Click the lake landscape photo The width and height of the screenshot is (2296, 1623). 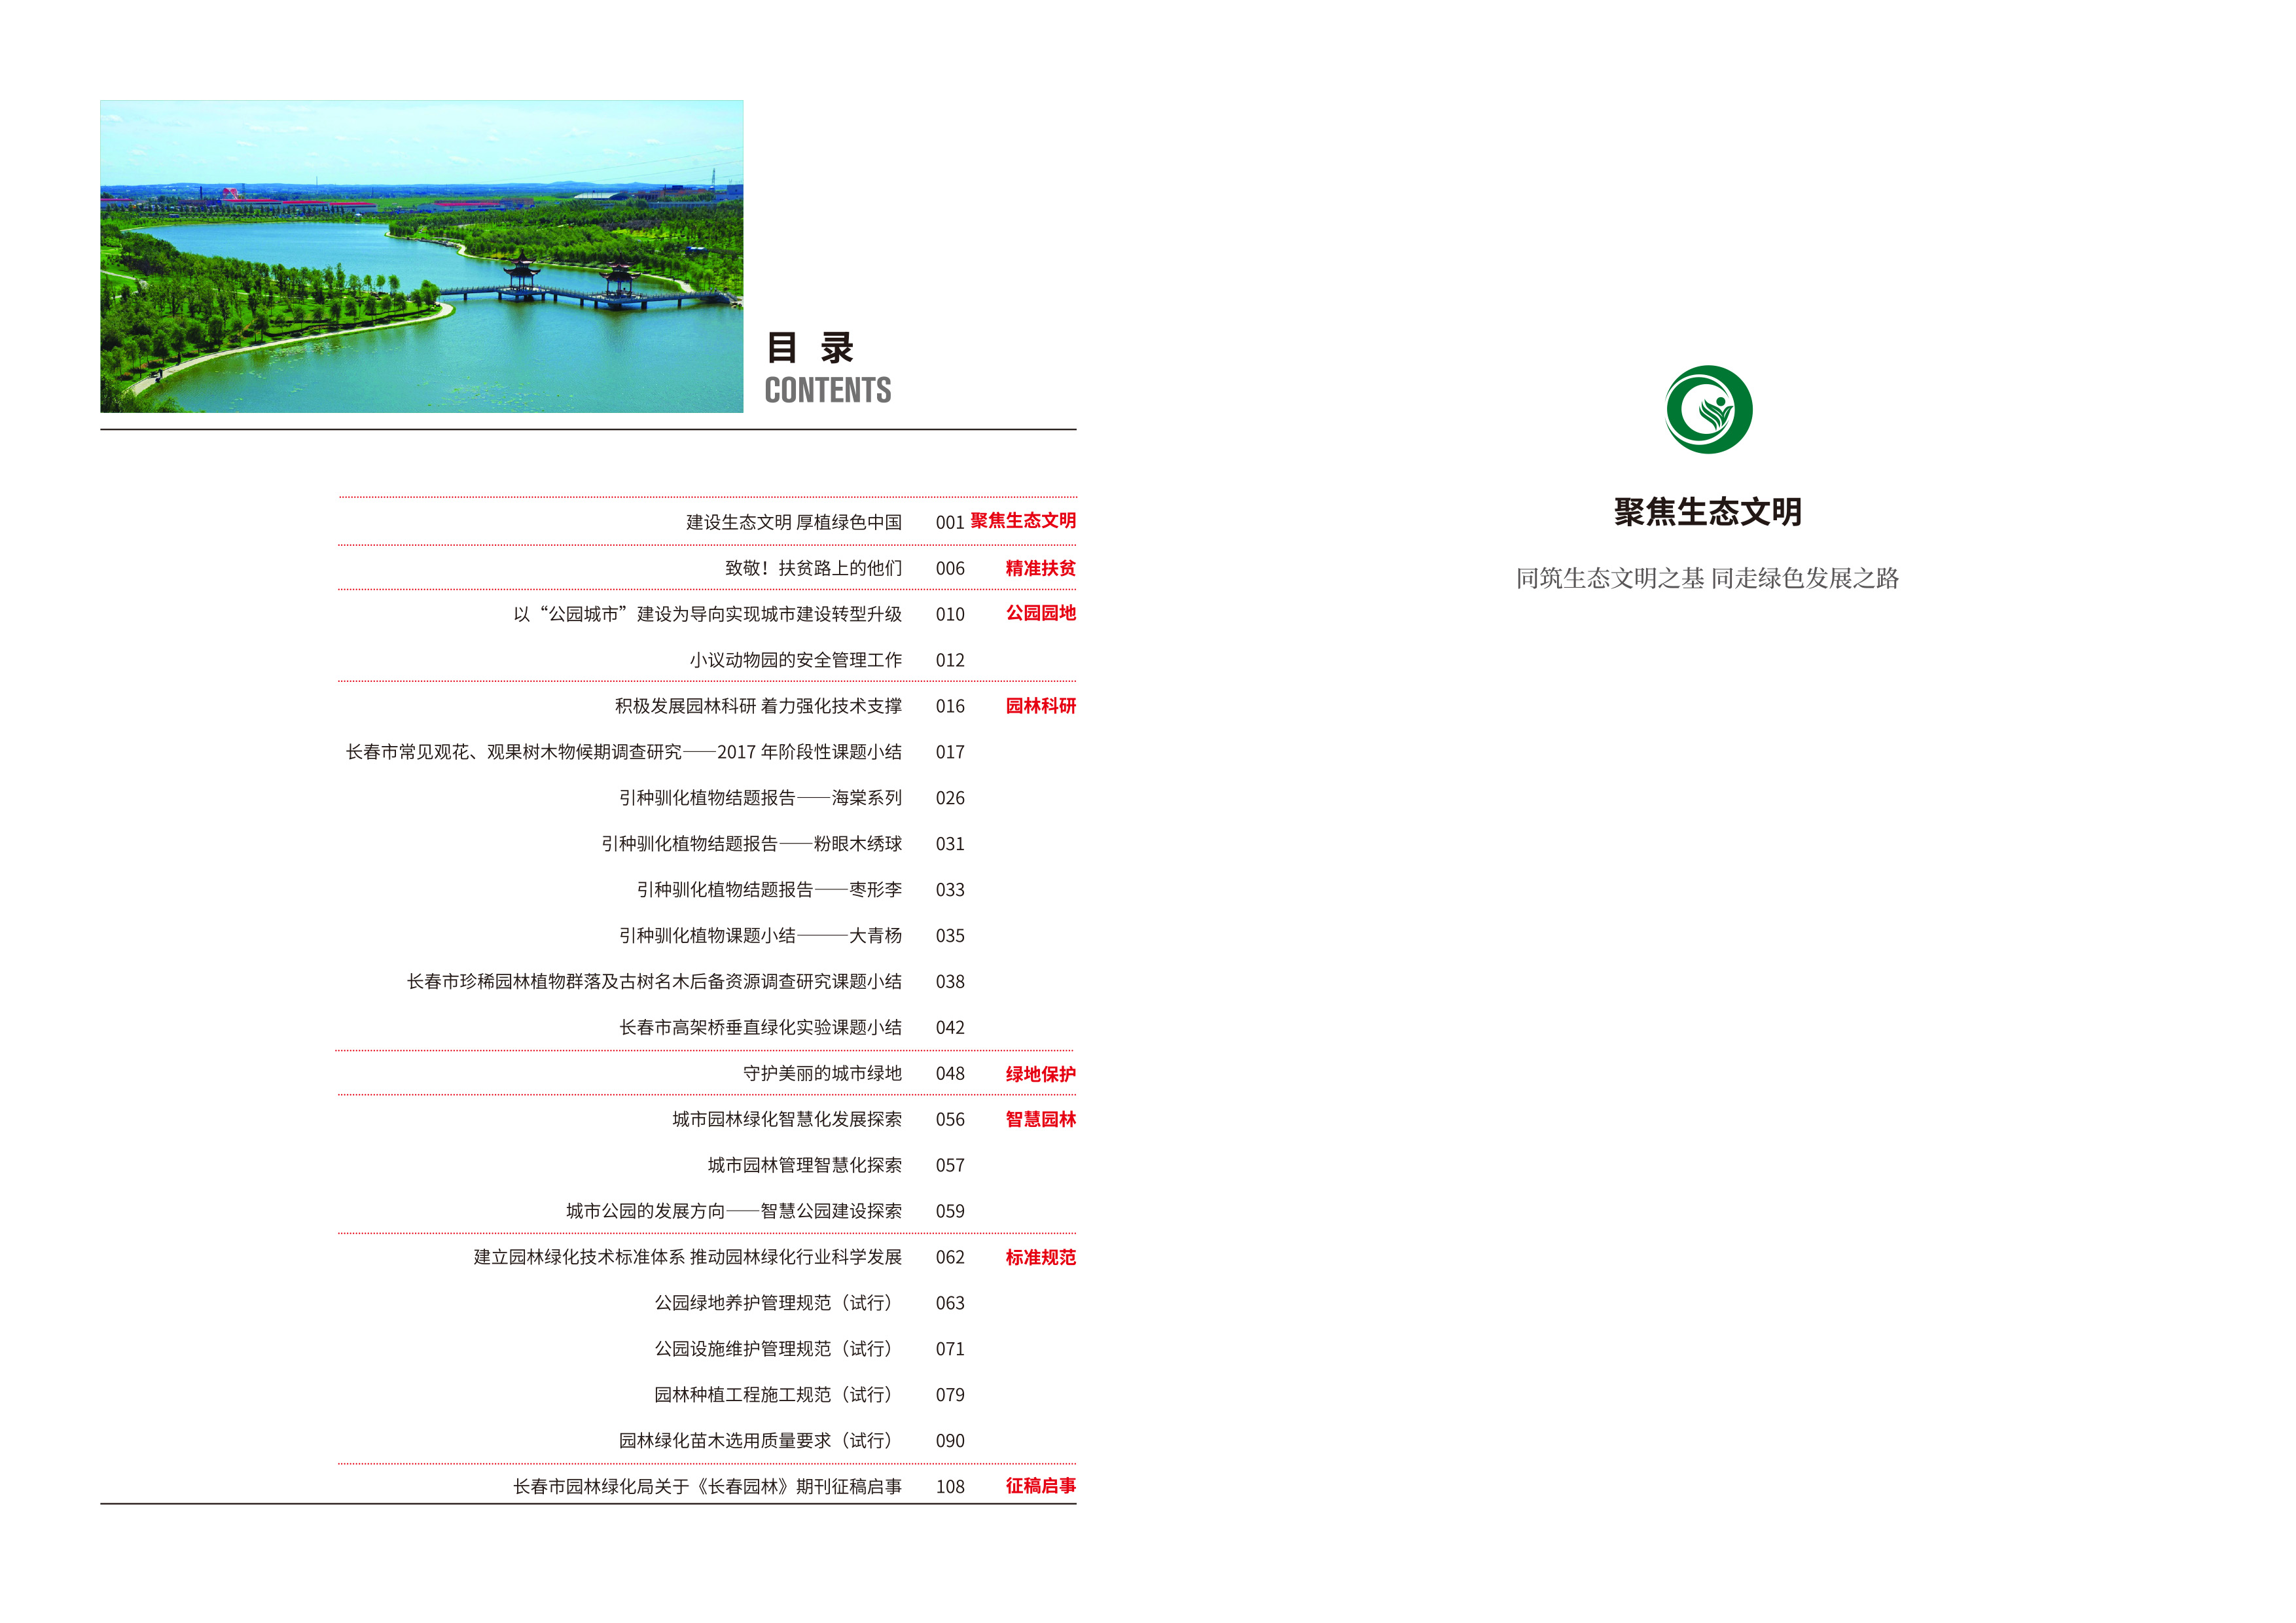point(421,256)
